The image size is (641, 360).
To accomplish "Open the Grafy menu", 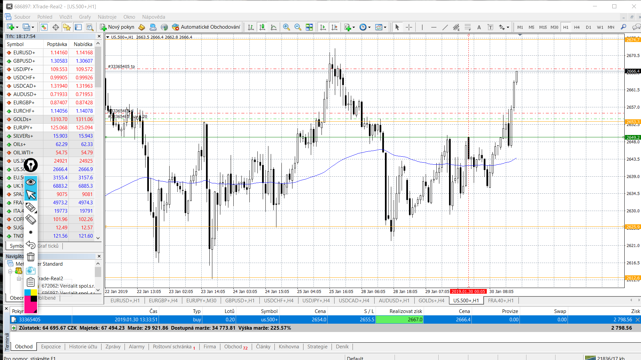I will point(85,17).
